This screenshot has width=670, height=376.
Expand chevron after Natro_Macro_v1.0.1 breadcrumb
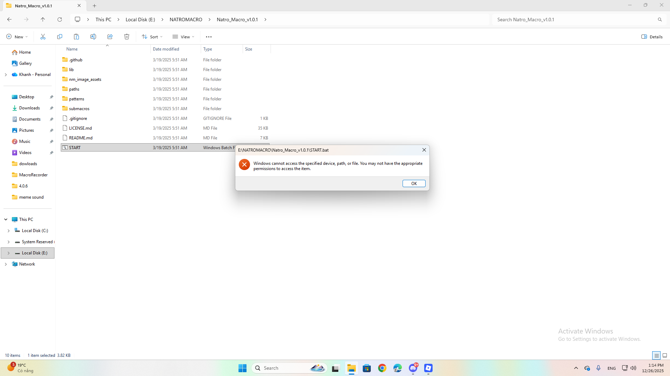[x=265, y=20]
